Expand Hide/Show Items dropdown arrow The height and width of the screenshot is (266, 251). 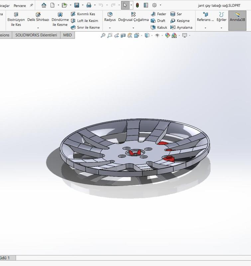(x=162, y=36)
